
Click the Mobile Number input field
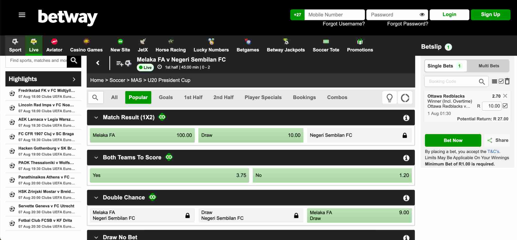[335, 15]
